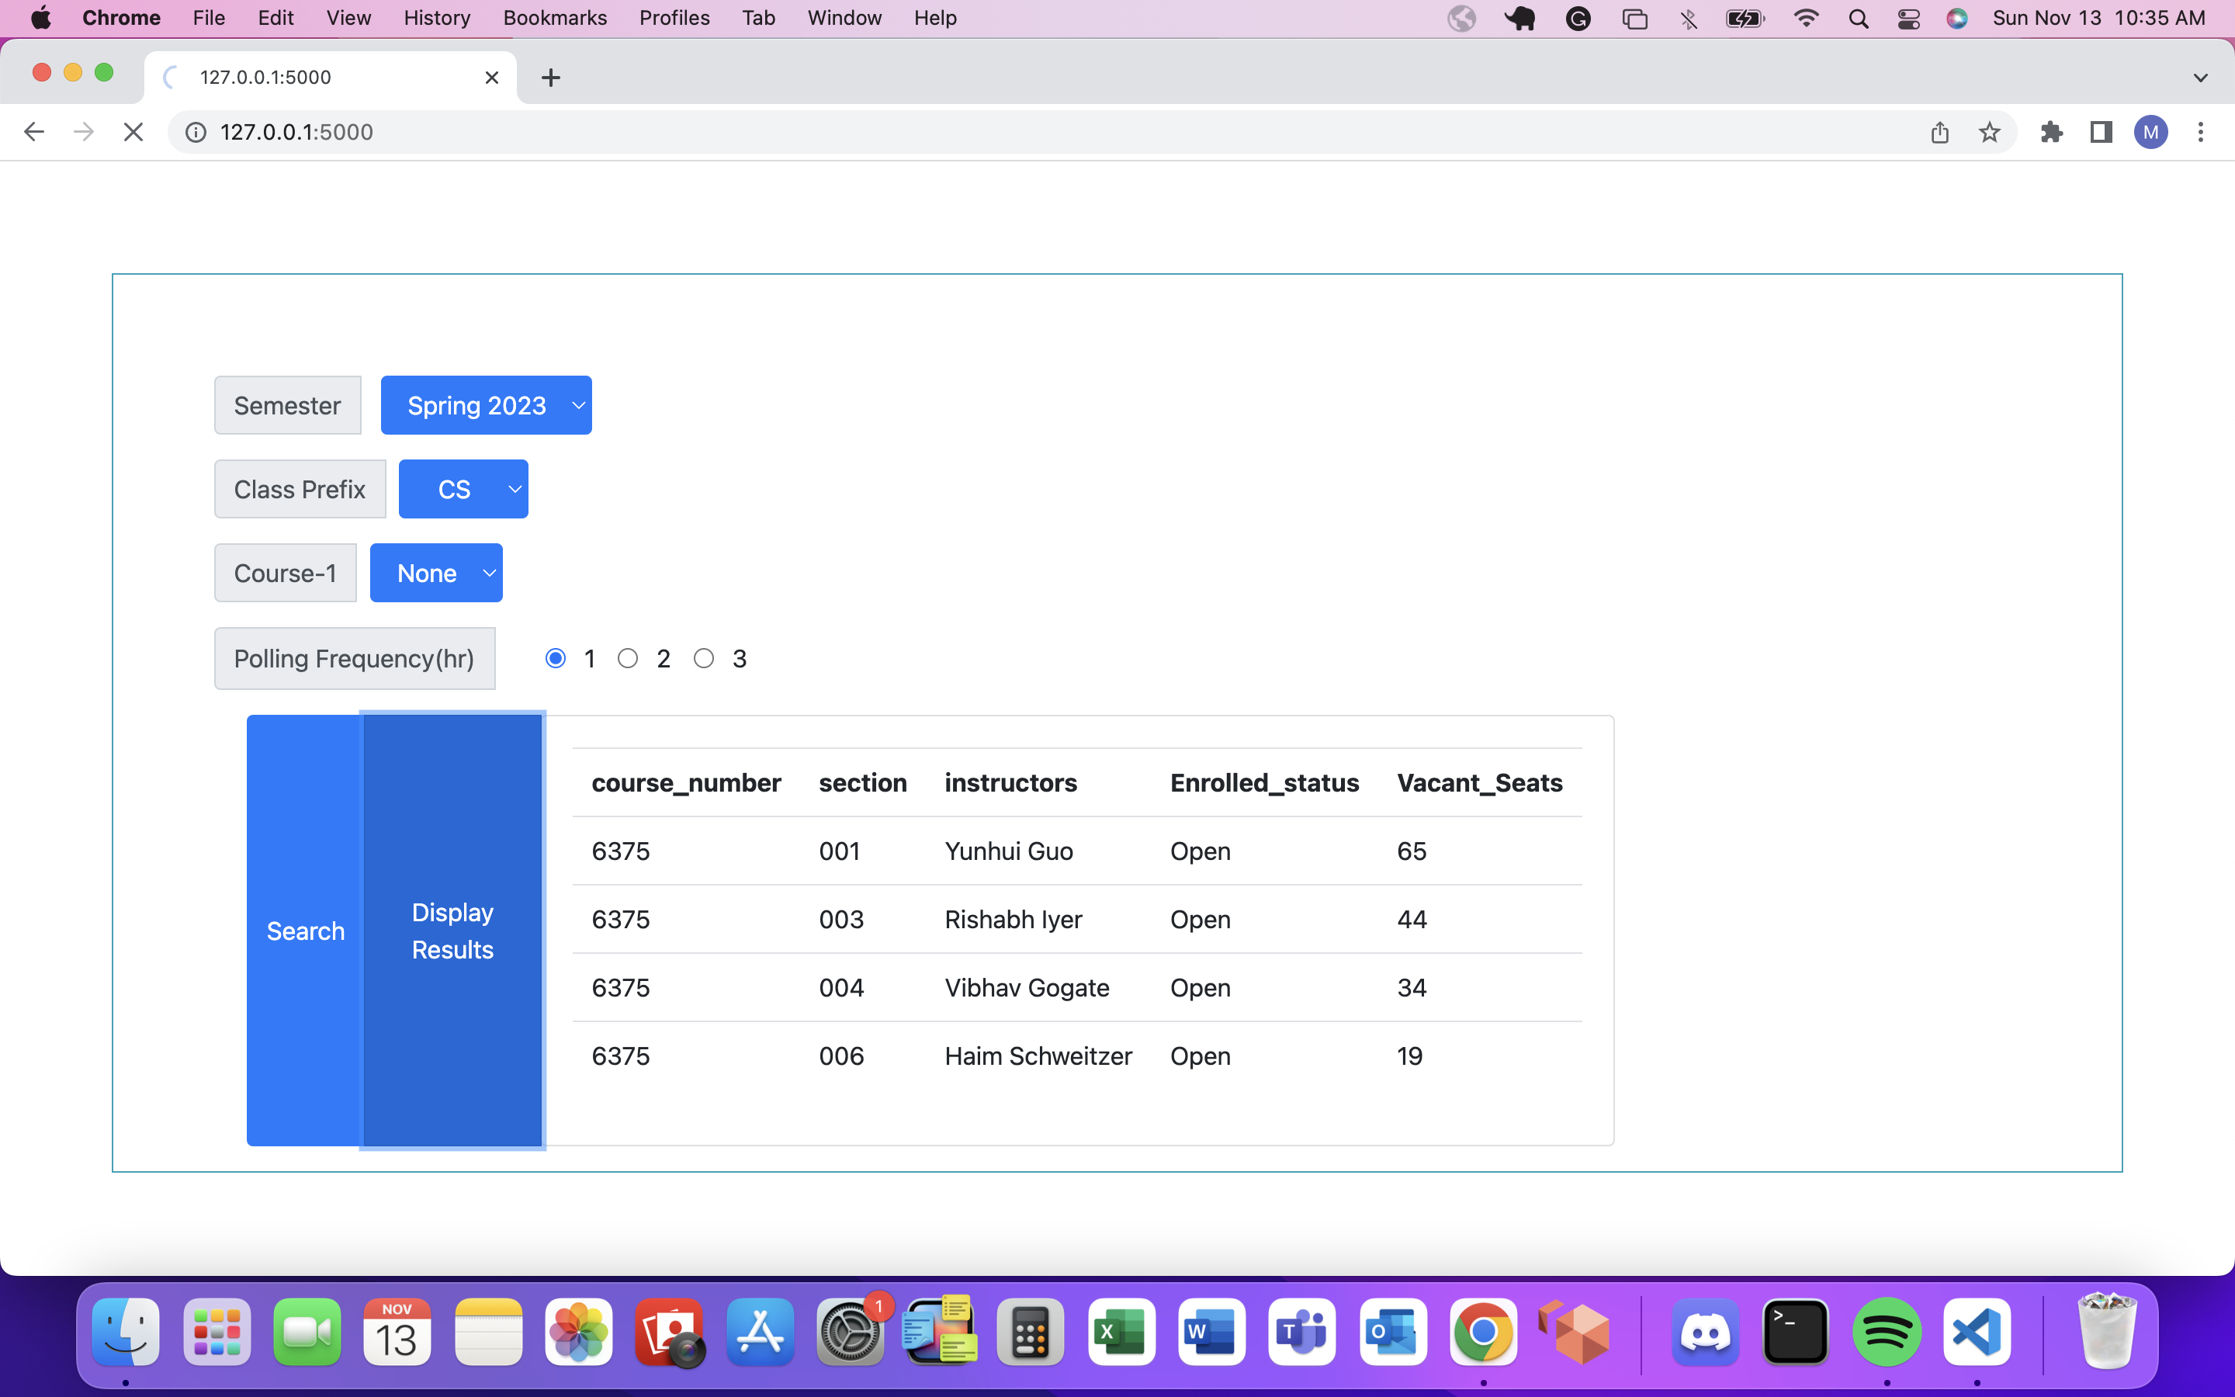Open the Bookmarks menu
2235x1397 pixels.
pos(554,18)
